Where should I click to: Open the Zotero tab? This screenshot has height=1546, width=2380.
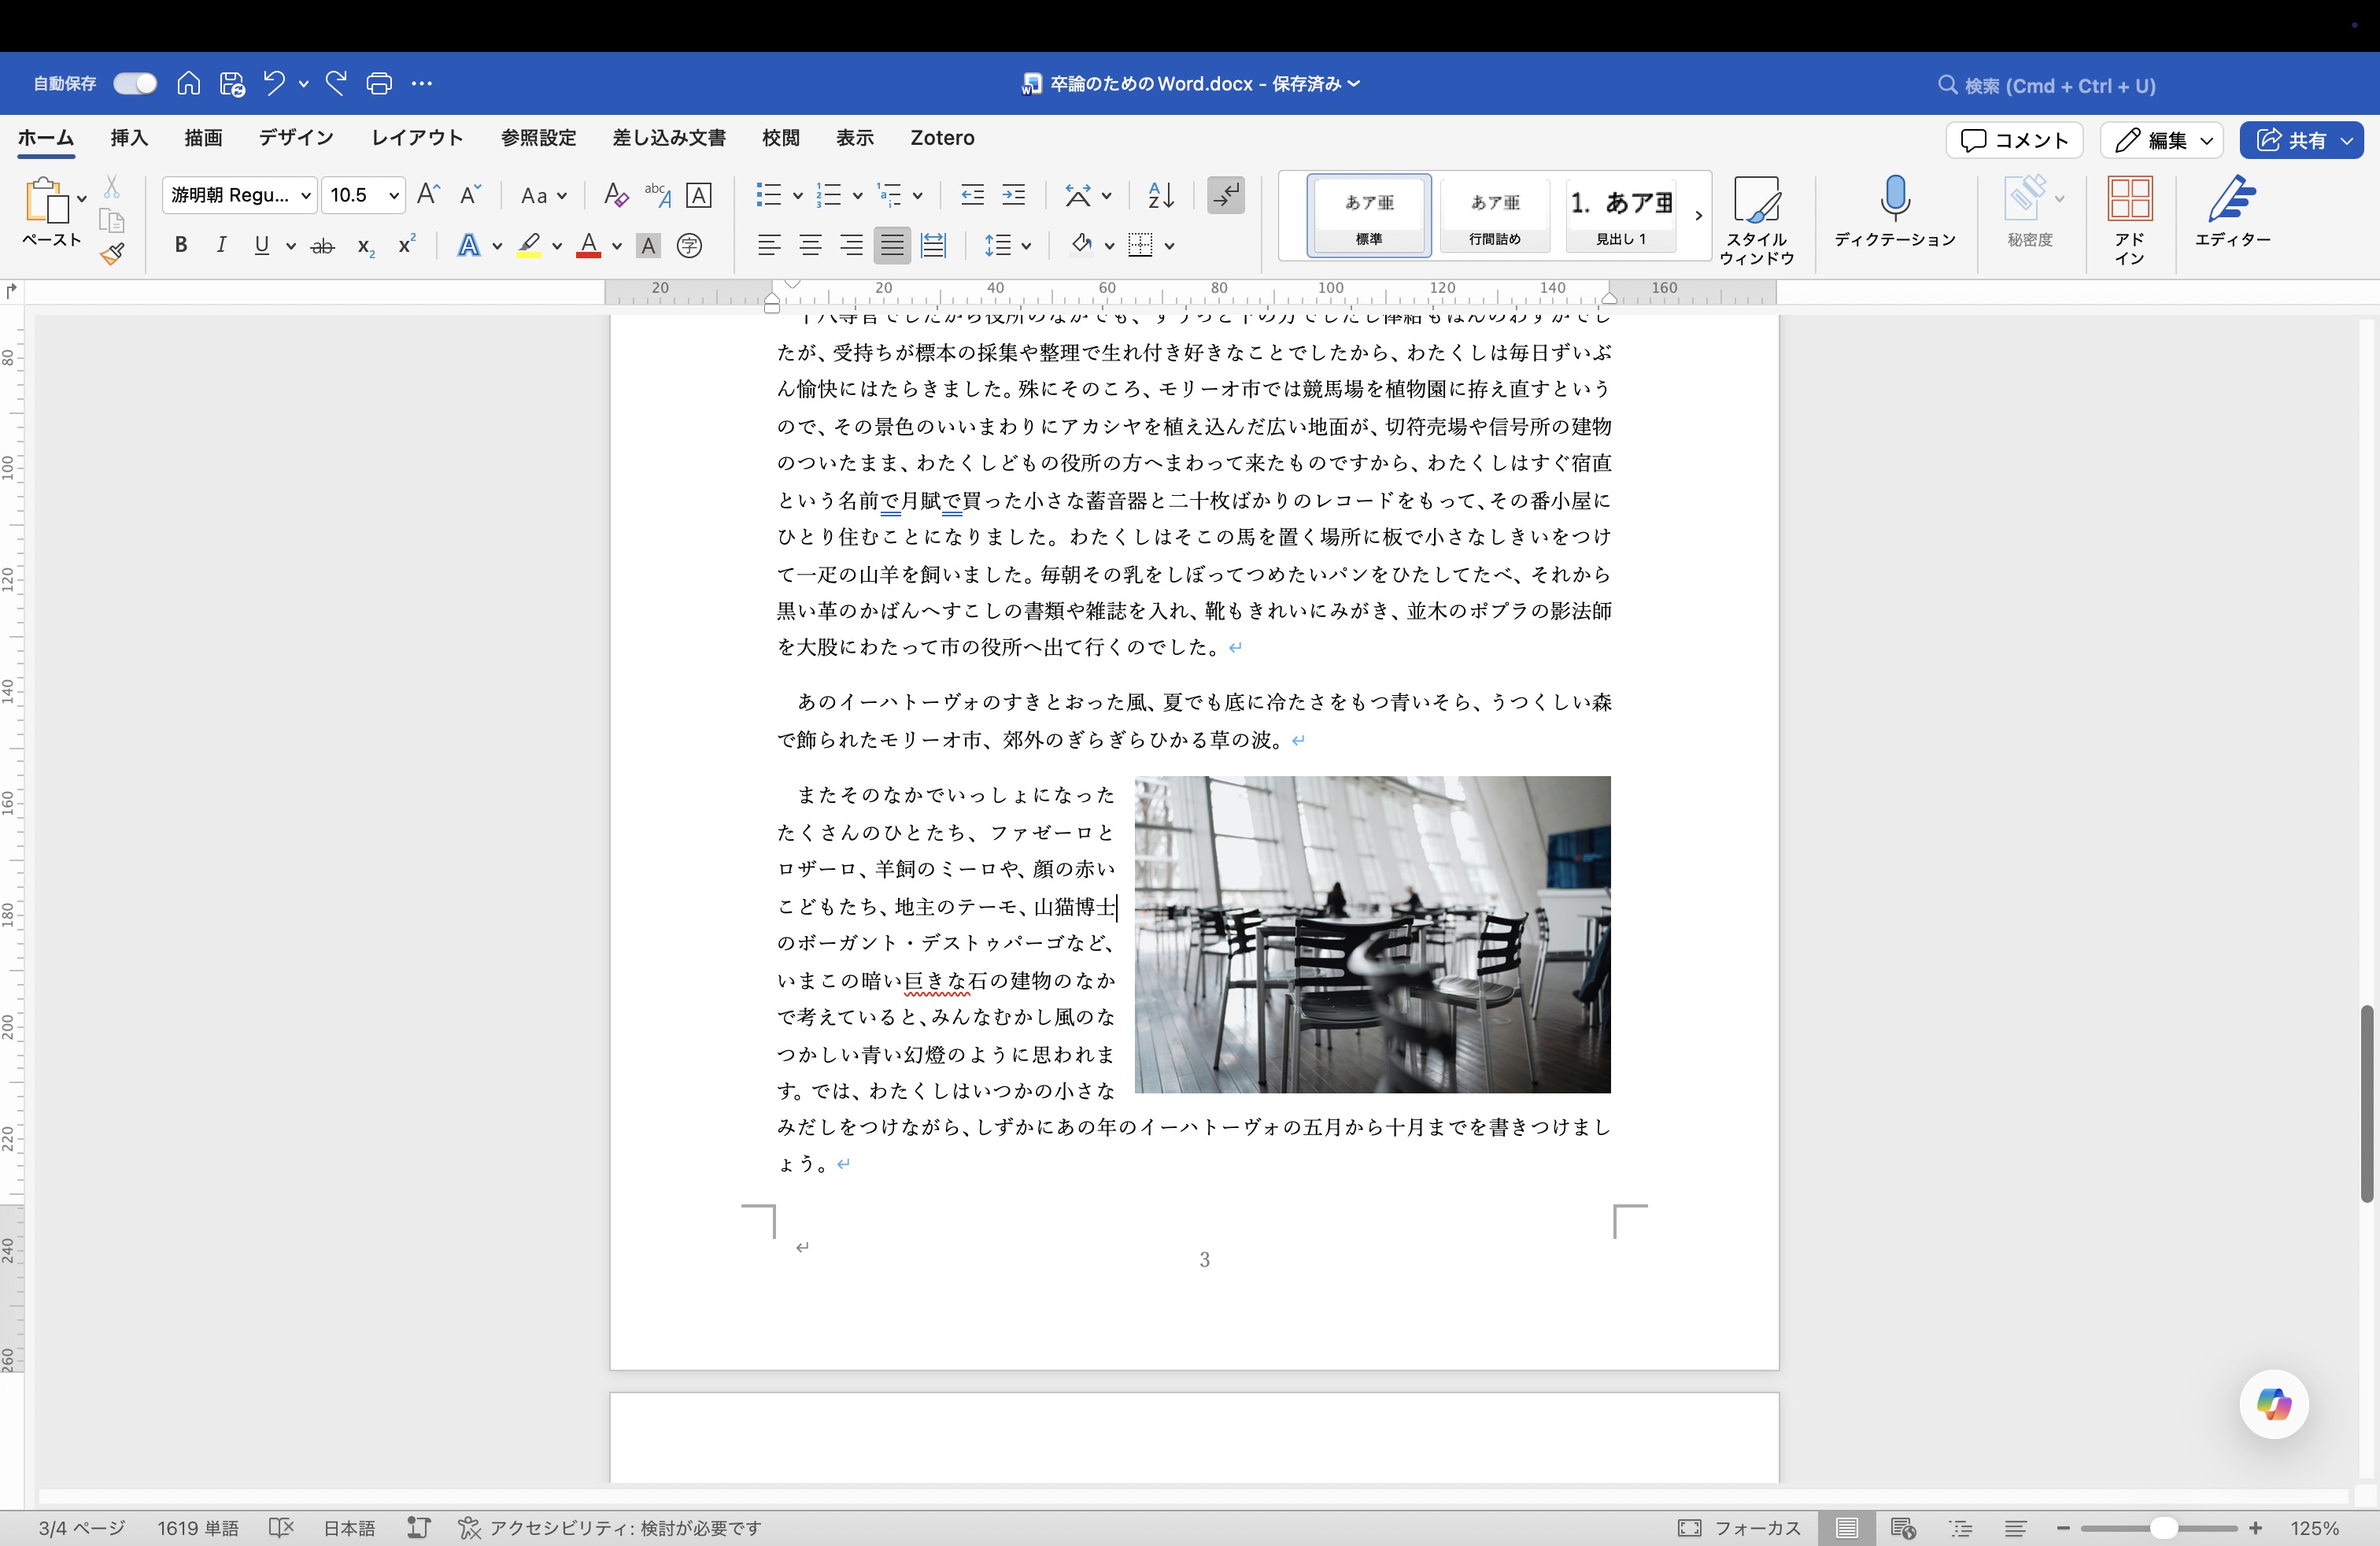(941, 138)
